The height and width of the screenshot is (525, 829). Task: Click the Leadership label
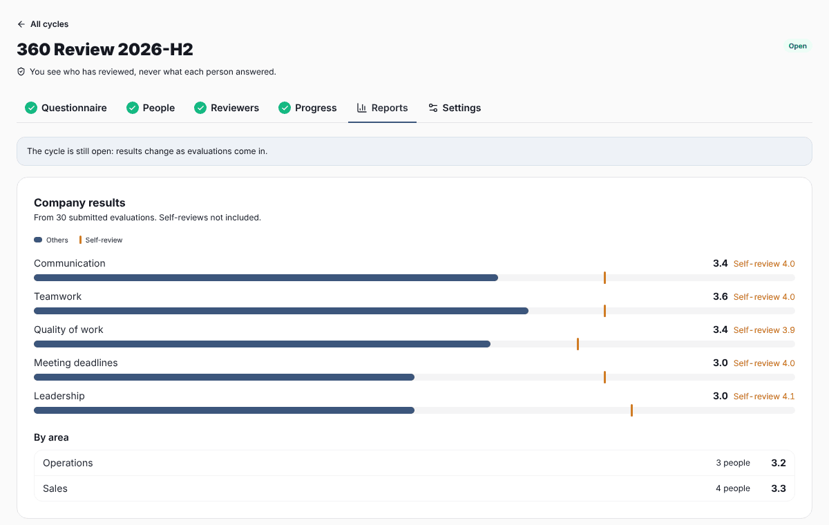[x=59, y=396]
